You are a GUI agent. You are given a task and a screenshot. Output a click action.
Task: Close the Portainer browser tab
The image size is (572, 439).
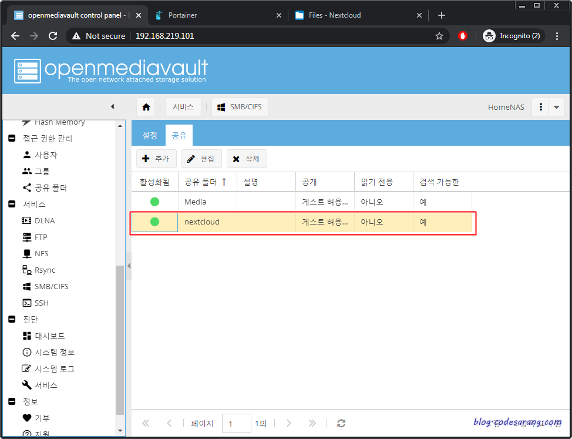[279, 15]
